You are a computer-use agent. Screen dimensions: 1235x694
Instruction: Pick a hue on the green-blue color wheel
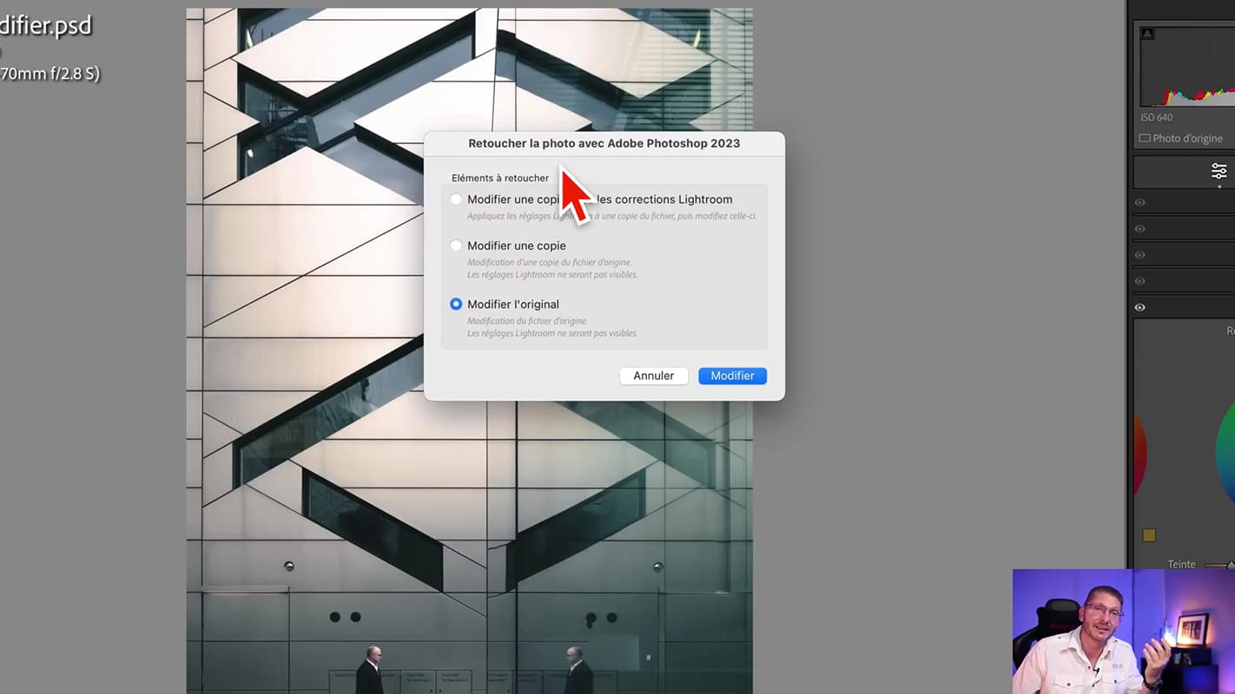[1225, 454]
